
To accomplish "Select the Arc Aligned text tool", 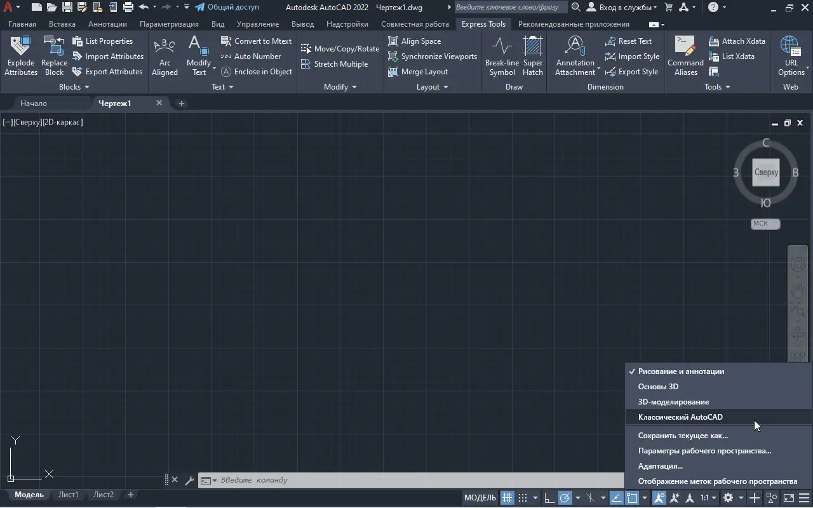I will click(x=165, y=56).
